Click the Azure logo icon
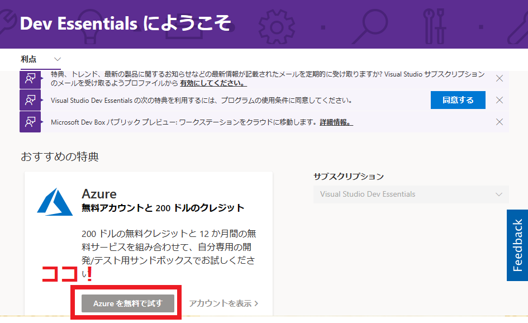The image size is (528, 323). click(55, 202)
